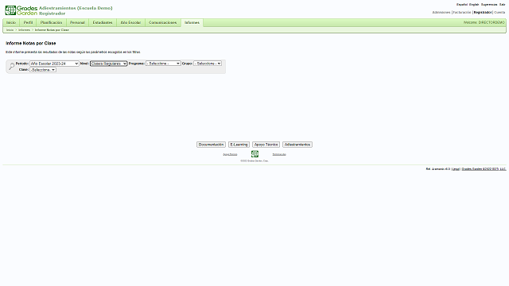Screen dimensions: 509x286
Task: Click the green Grades Garden footer icon
Action: tap(254, 154)
